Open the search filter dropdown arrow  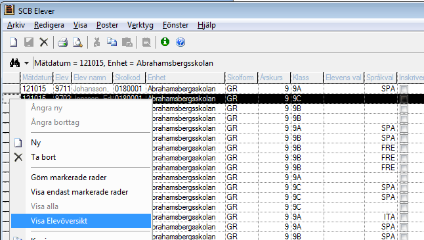point(26,63)
